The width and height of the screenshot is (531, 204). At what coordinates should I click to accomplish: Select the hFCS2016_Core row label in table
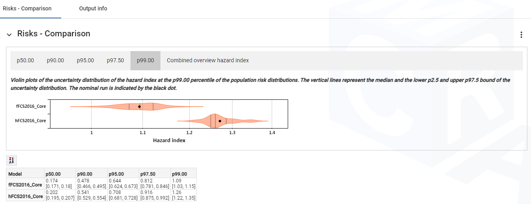click(x=25, y=196)
